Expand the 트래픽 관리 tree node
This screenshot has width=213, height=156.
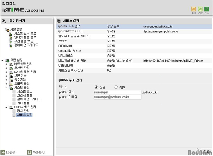pos(6,84)
